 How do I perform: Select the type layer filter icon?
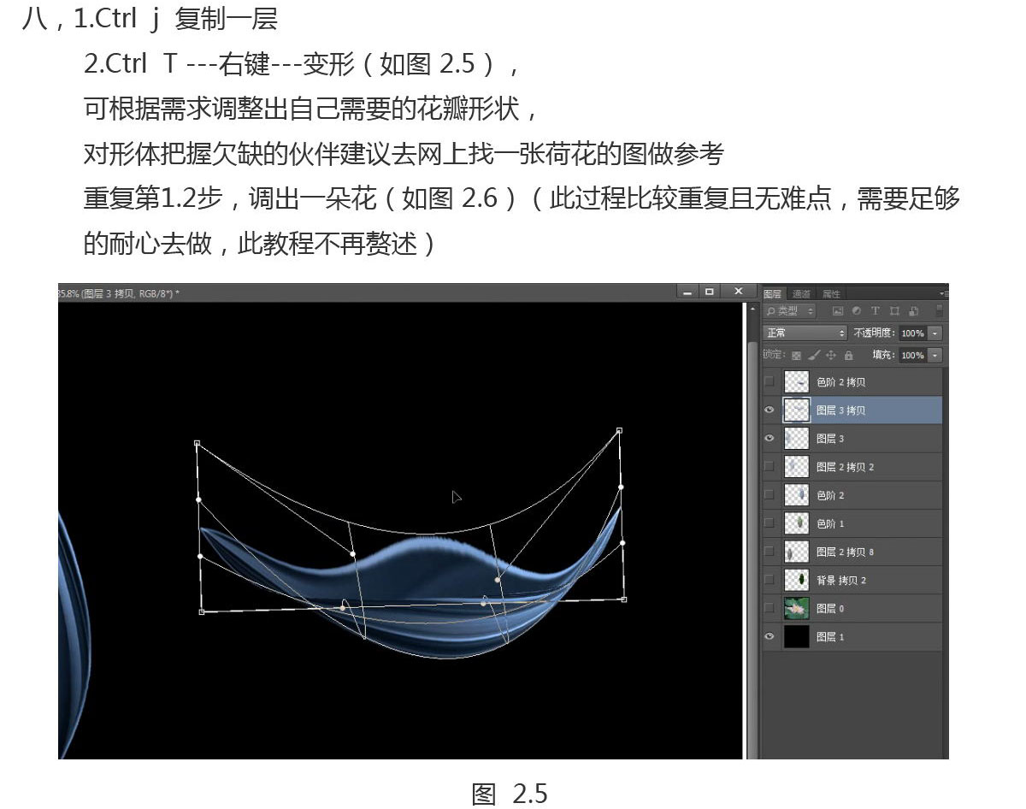click(876, 311)
